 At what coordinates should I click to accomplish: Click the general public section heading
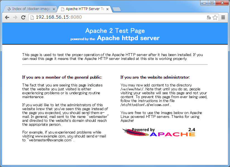tap(62, 77)
